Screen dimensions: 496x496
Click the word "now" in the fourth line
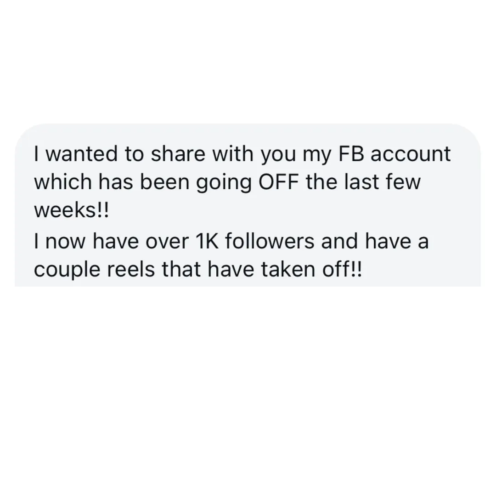[66, 242]
